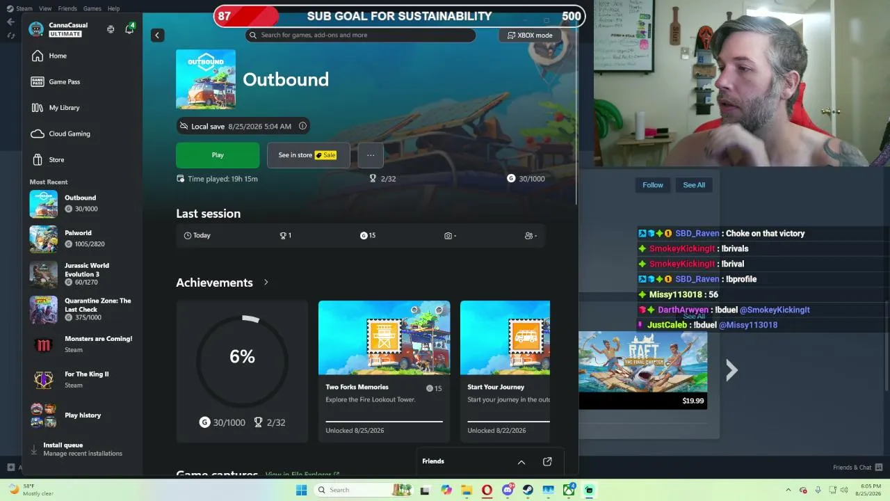Go to next item in Steam carousel
This screenshot has height=501, width=890.
click(731, 370)
